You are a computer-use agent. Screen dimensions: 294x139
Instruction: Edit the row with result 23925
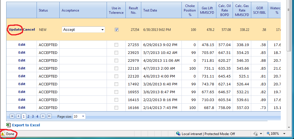pyautogui.click(x=22, y=53)
